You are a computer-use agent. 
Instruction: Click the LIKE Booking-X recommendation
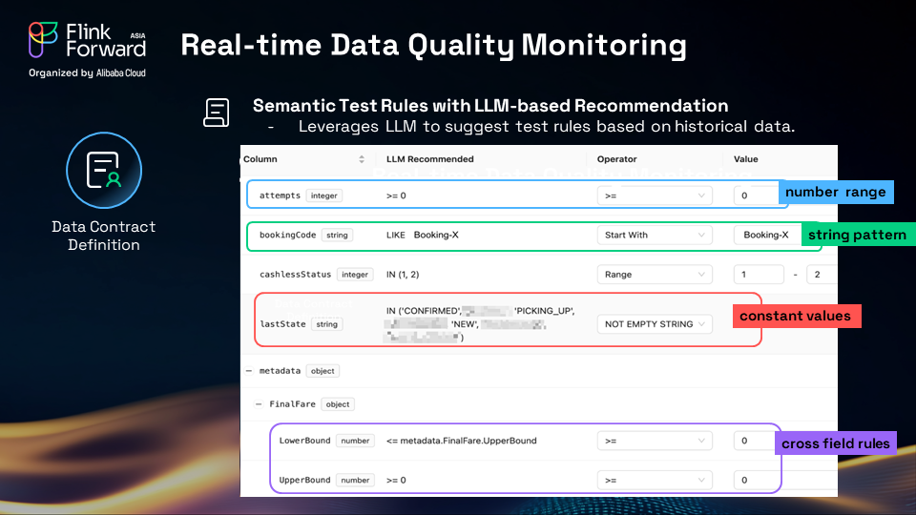(423, 235)
